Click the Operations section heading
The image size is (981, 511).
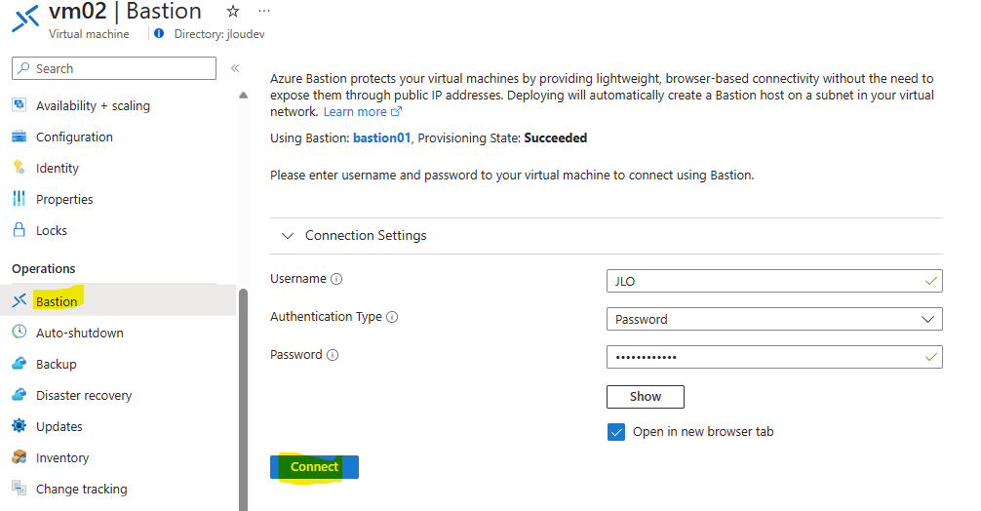(x=44, y=269)
